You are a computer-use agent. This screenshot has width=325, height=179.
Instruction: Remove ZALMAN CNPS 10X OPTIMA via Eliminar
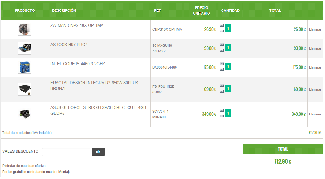click(x=315, y=30)
